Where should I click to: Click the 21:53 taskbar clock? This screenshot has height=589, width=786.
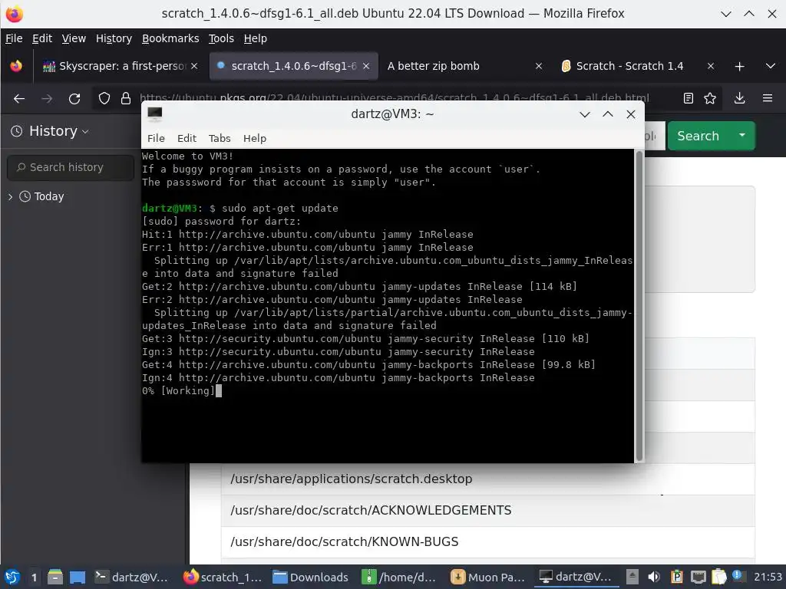[x=768, y=577]
